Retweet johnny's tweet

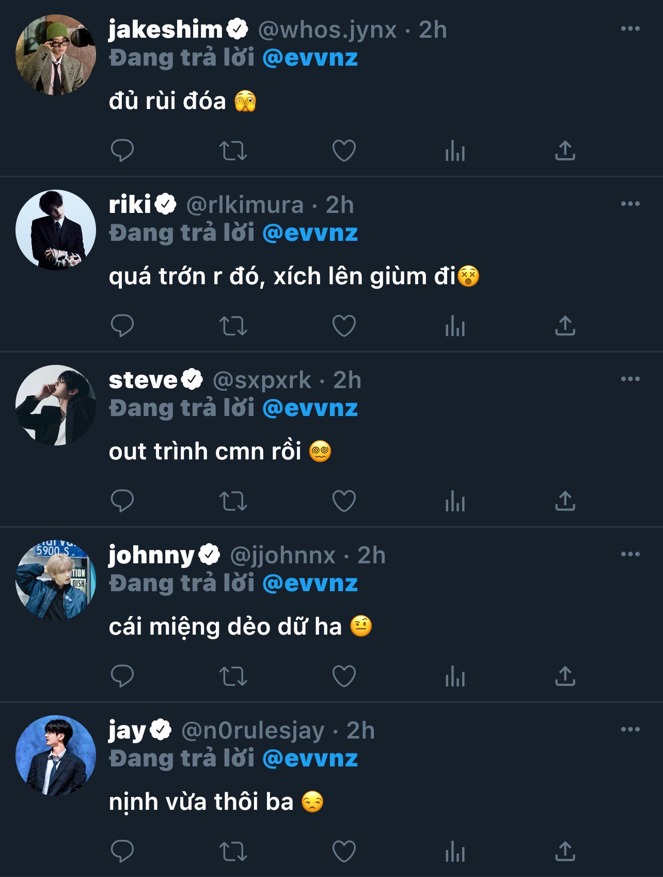pos(233,676)
